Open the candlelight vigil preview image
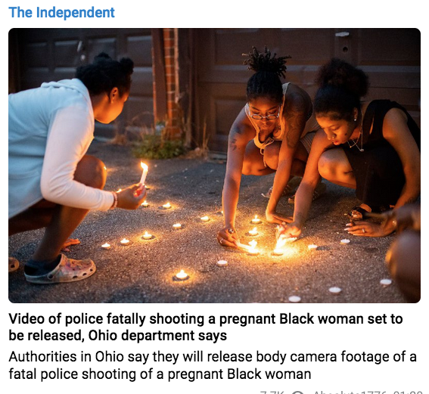 215,166
